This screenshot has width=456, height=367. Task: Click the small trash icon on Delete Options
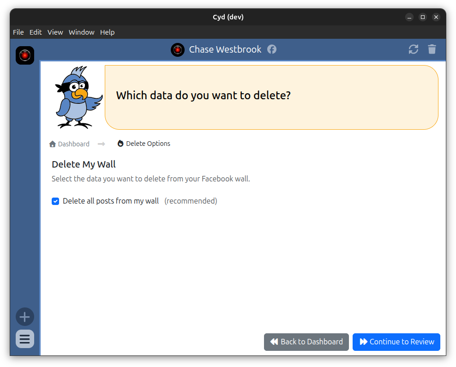tap(120, 144)
